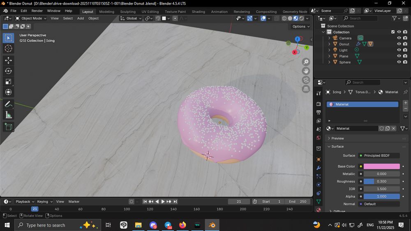This screenshot has width=411, height=231.
Task: Select the Annotate tool
Action: pyautogui.click(x=8, y=104)
